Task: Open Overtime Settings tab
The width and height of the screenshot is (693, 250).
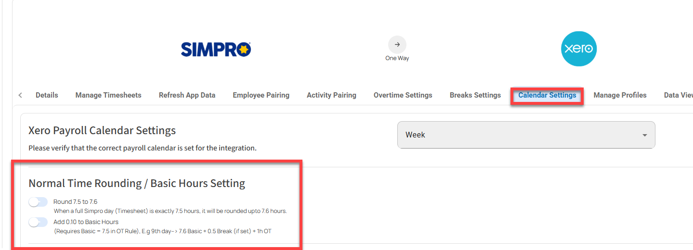Action: [403, 95]
